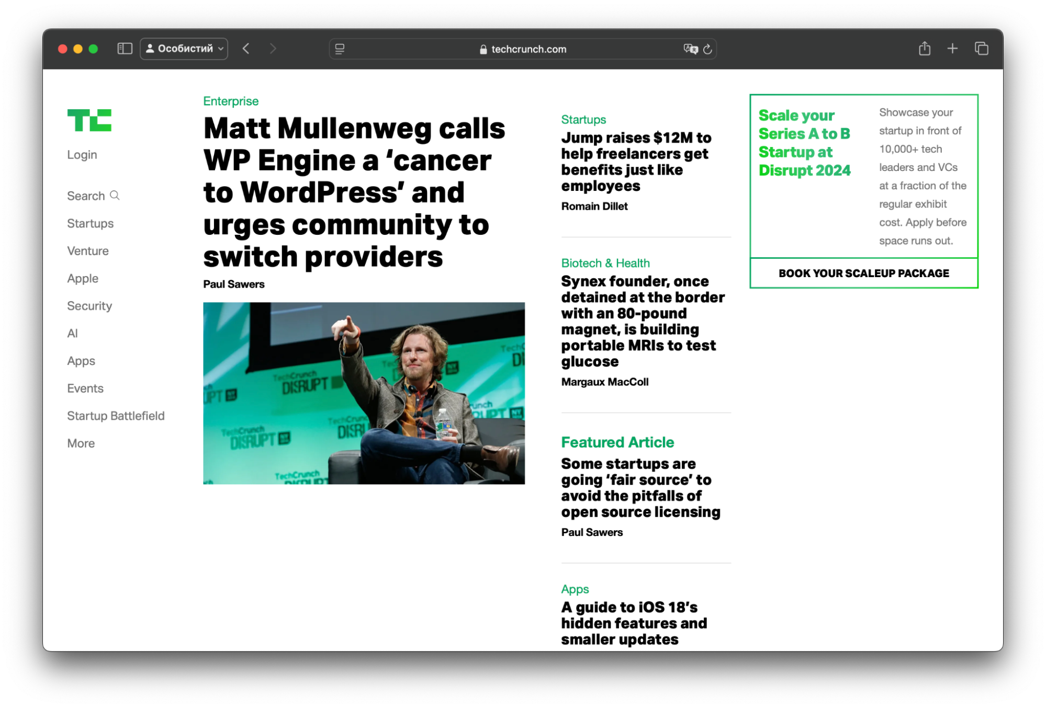Close the Safari window via red button
Screen dimensions: 1046x708
pos(62,49)
